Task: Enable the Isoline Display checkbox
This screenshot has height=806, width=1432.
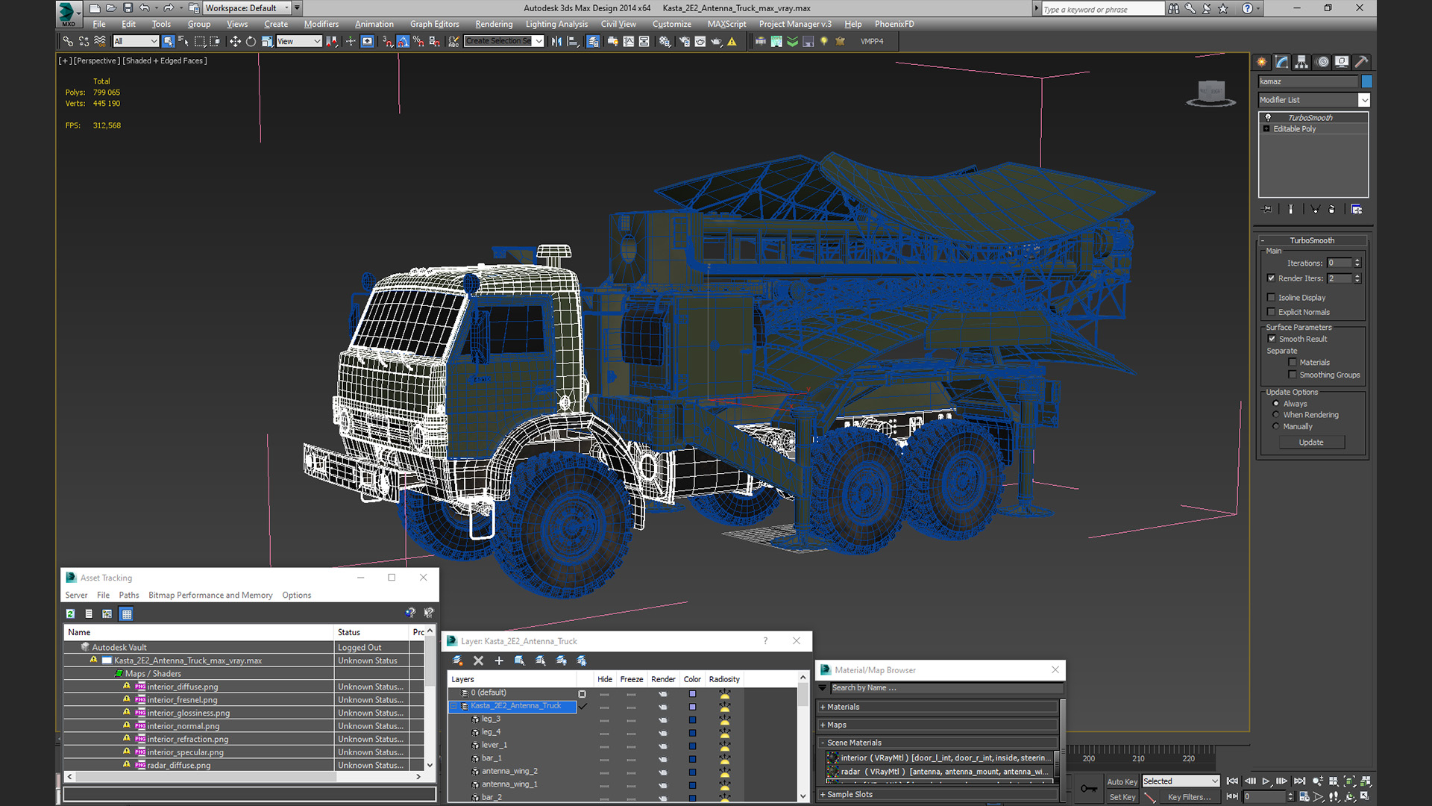Action: click(1272, 298)
